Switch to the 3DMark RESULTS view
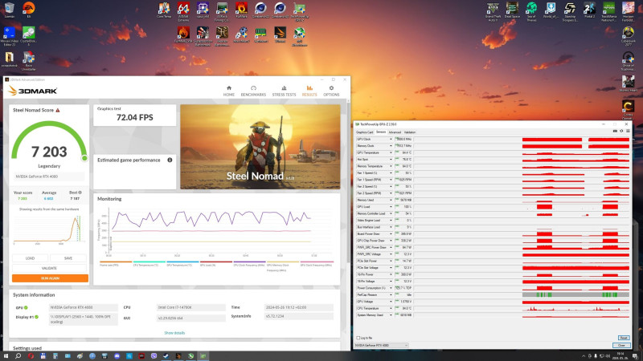 pyautogui.click(x=309, y=91)
